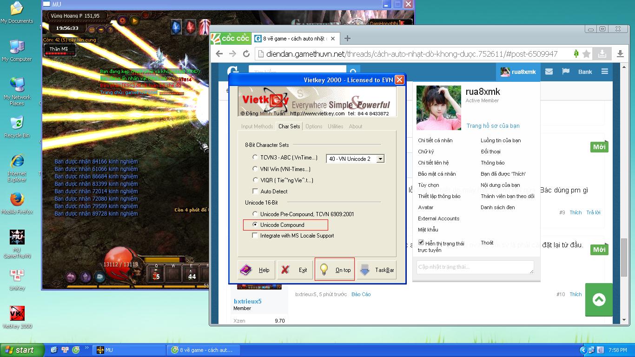635x357 pixels.
Task: Open the forum alerts flag icon
Action: pos(566,72)
